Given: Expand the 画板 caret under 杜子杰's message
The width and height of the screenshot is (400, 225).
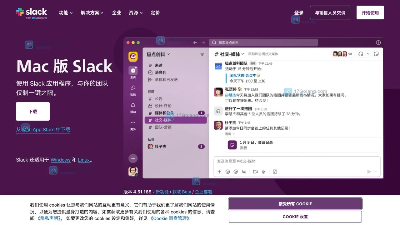Looking at the screenshot, I should (234, 134).
